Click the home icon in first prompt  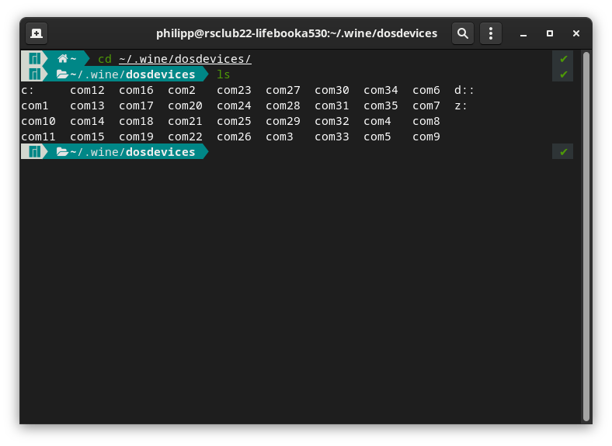pos(62,59)
